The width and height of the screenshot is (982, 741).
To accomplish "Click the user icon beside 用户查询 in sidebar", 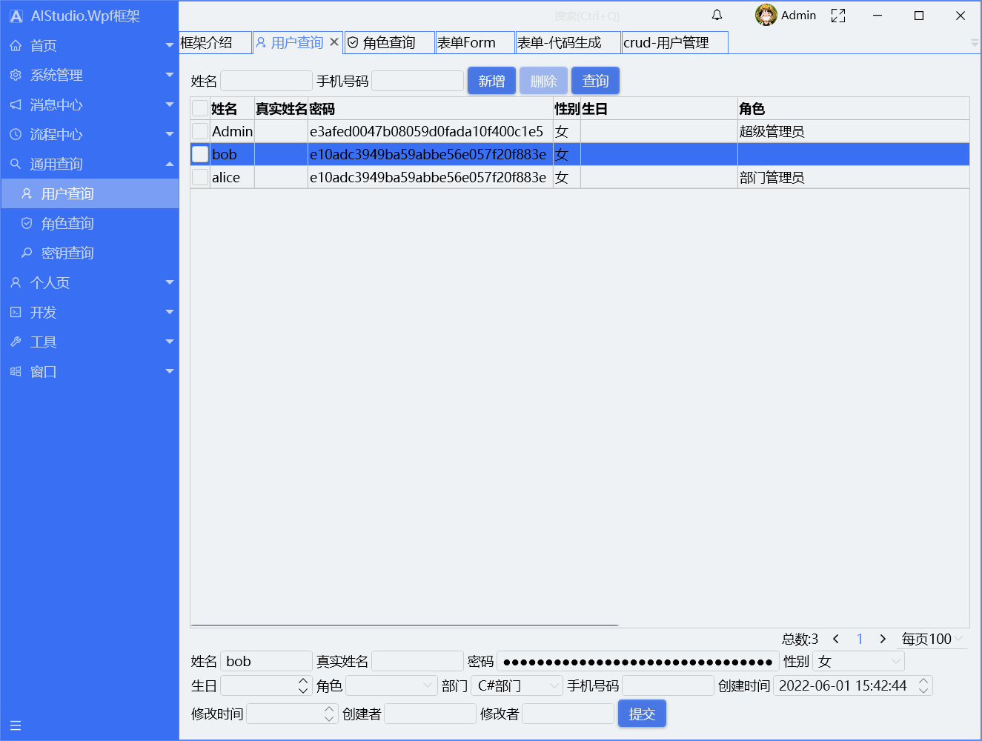I will 27,193.
